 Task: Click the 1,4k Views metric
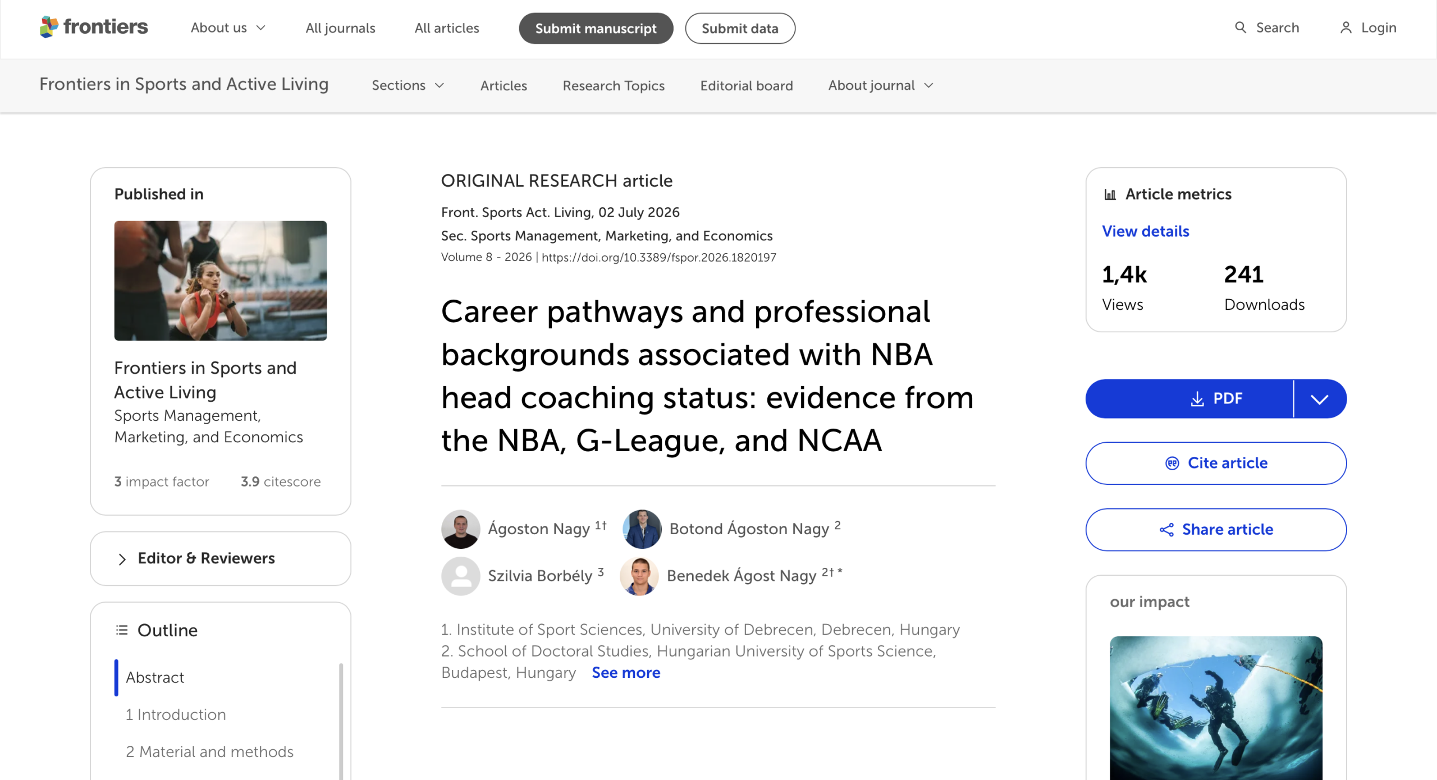coord(1124,288)
